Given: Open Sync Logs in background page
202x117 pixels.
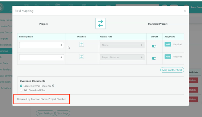Looking at the screenshot, I should [x=63, y=113].
